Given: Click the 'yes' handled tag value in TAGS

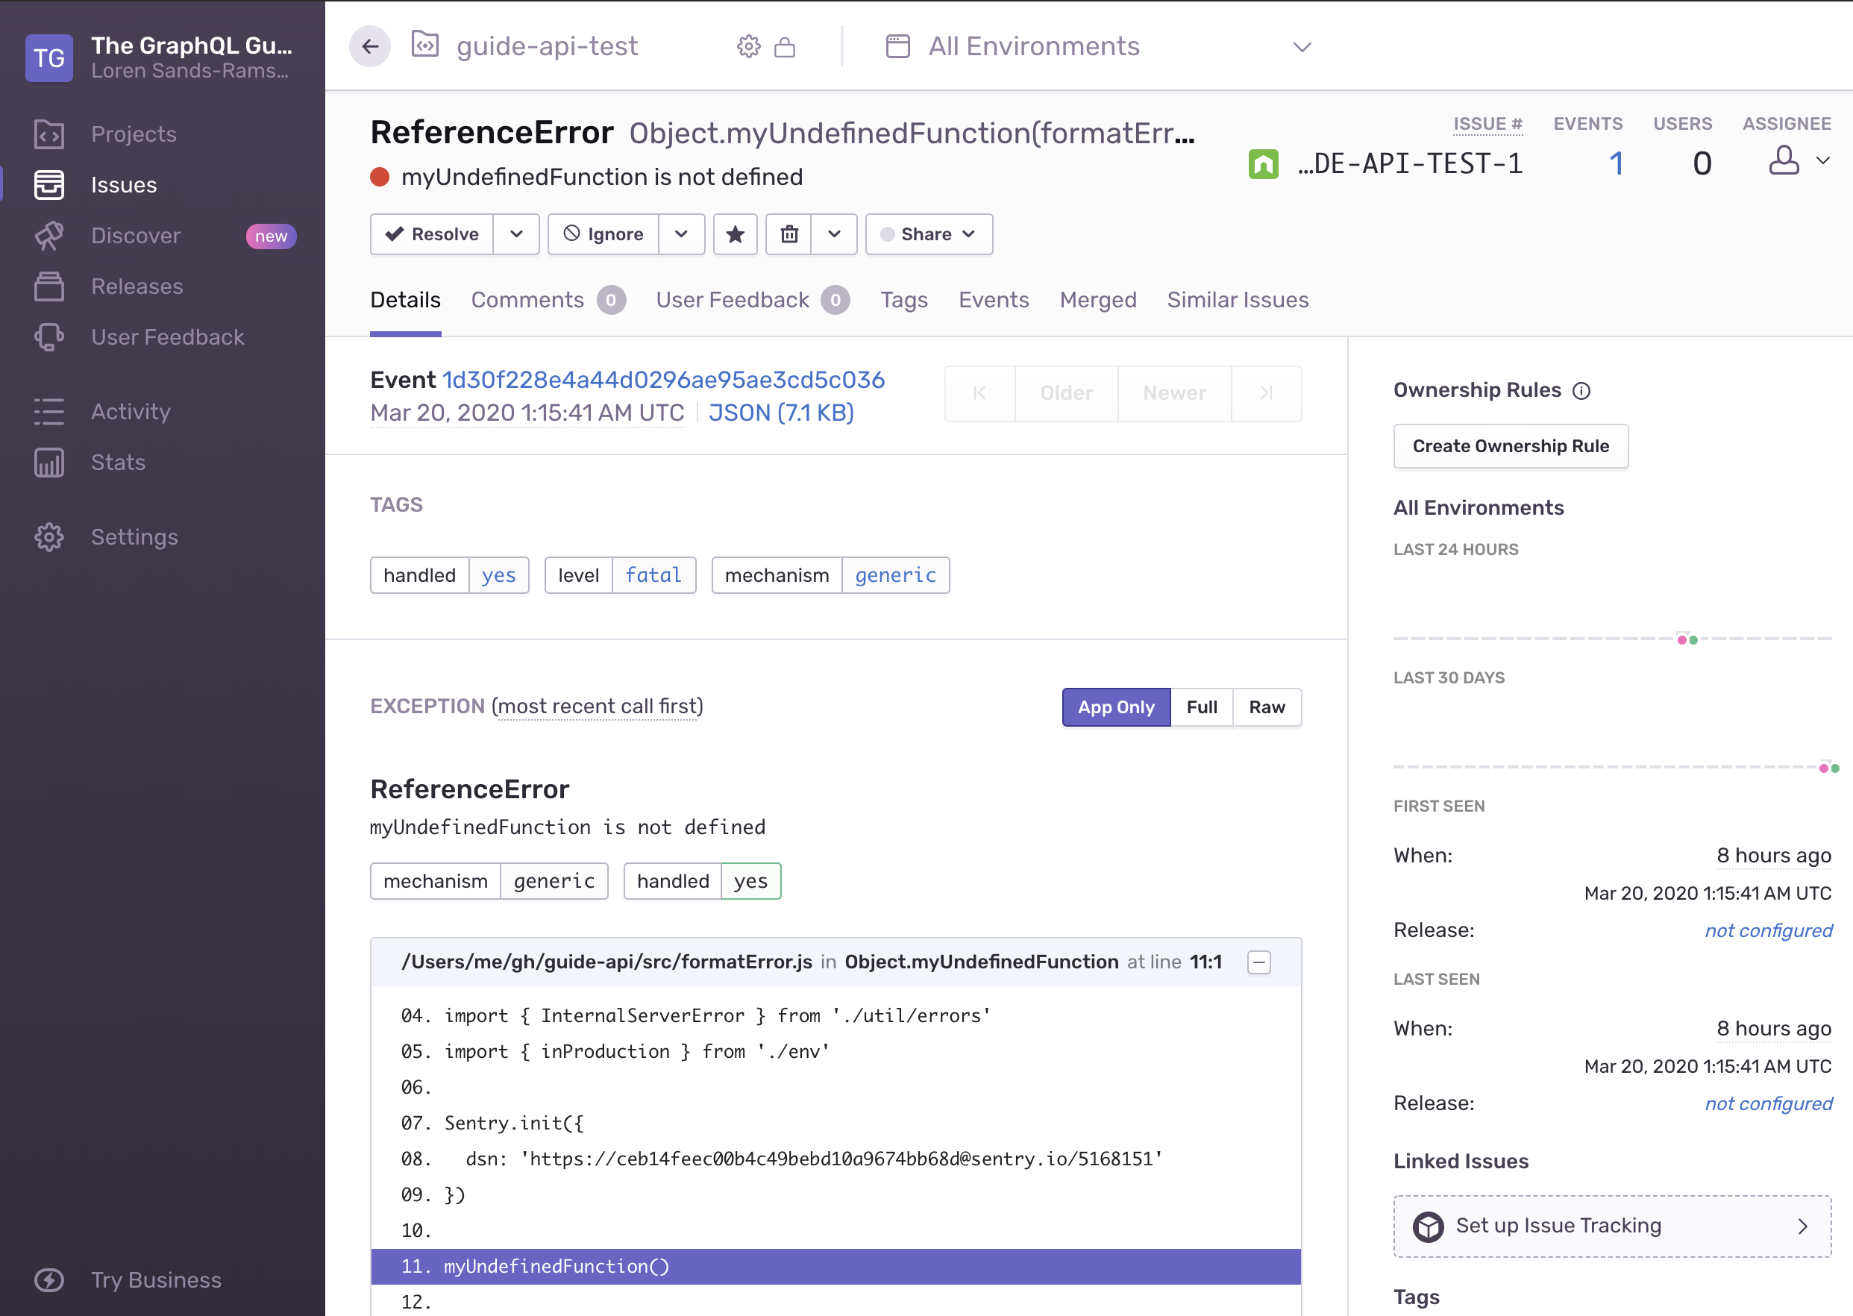Looking at the screenshot, I should coord(498,575).
